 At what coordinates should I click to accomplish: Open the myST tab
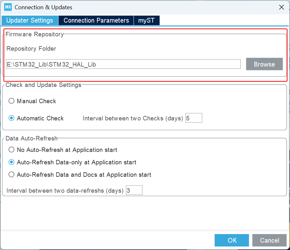tap(147, 20)
